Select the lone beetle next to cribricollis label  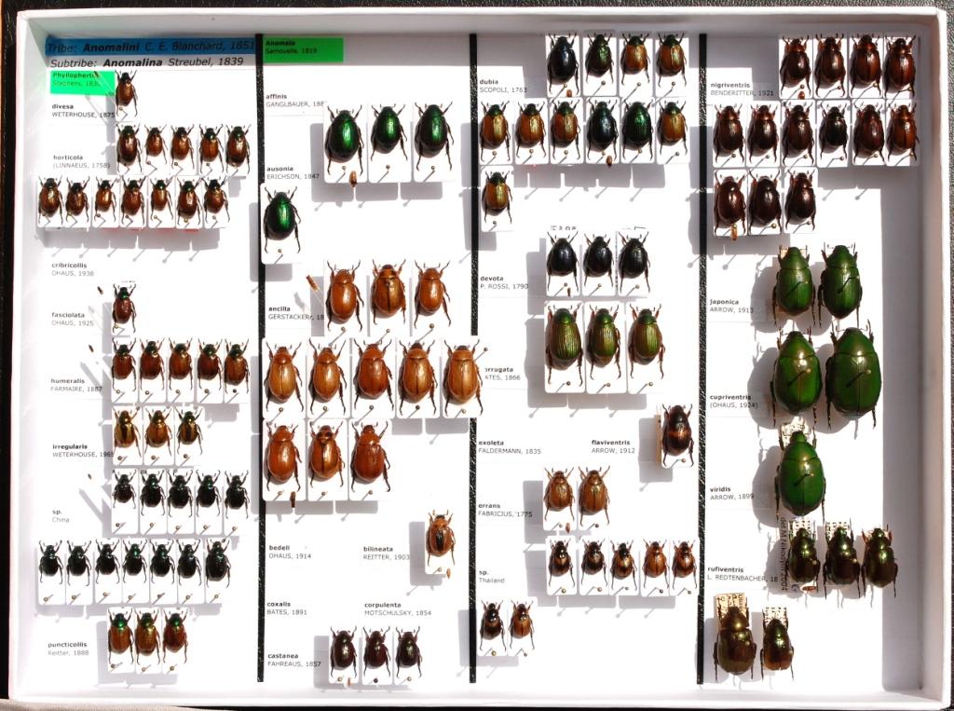pyautogui.click(x=123, y=307)
